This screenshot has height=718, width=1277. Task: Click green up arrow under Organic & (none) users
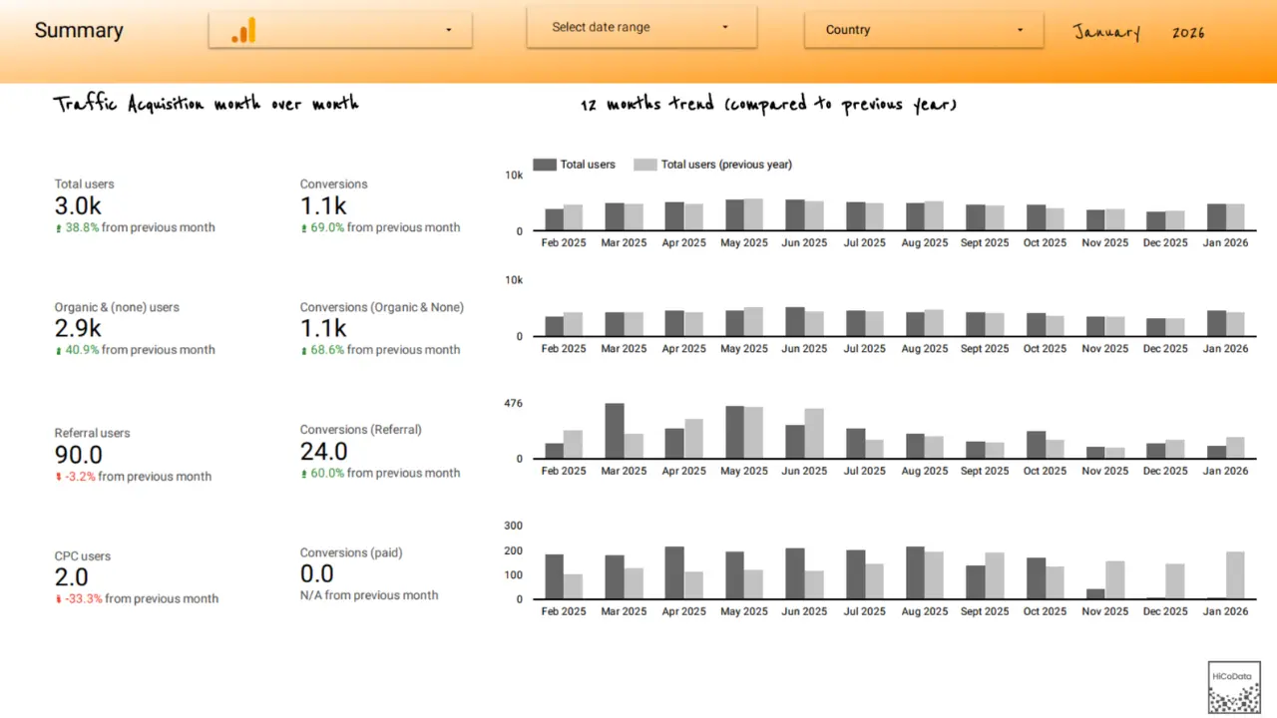tap(58, 351)
